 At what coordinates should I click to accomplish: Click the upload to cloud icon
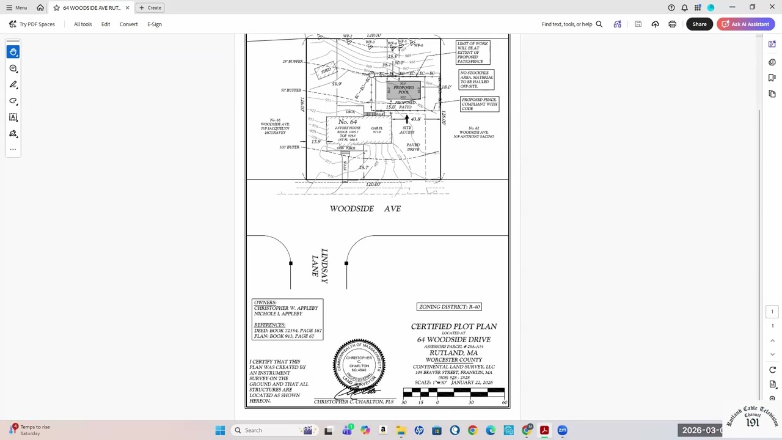pyautogui.click(x=656, y=24)
